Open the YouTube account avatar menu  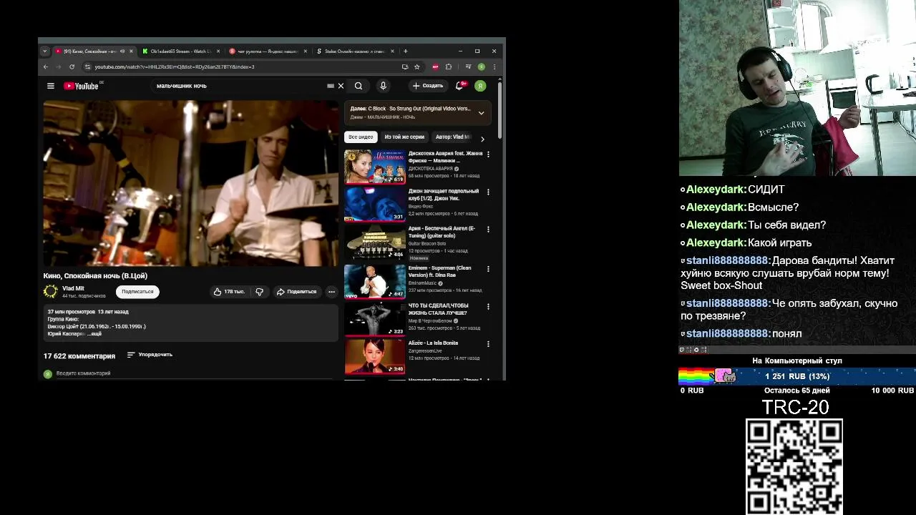(x=480, y=86)
